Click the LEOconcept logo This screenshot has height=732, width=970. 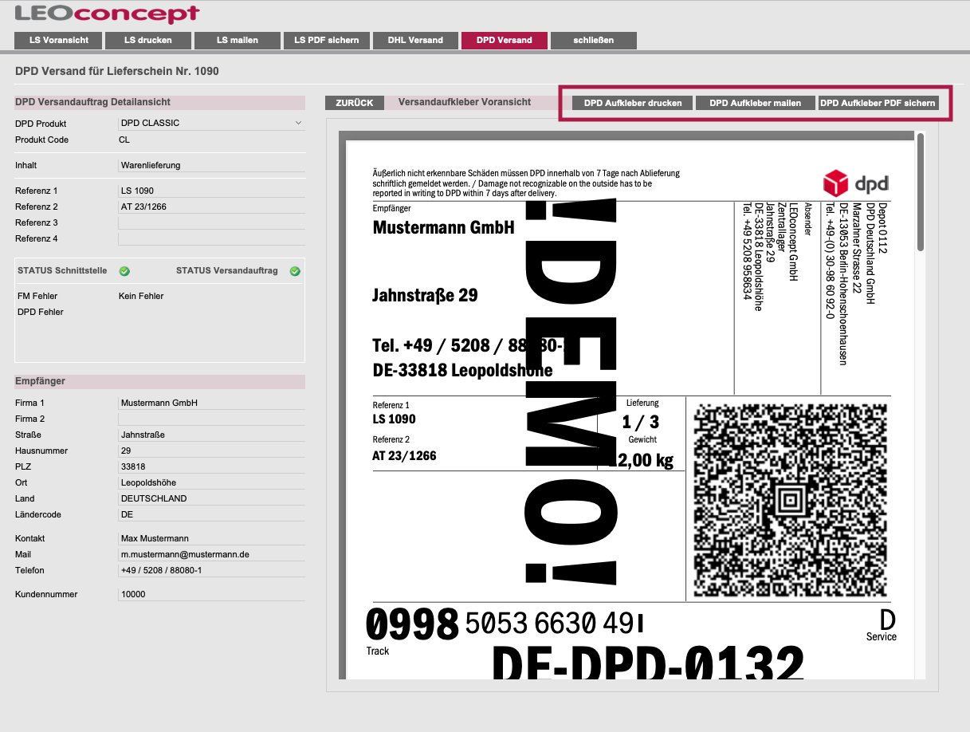click(x=107, y=14)
